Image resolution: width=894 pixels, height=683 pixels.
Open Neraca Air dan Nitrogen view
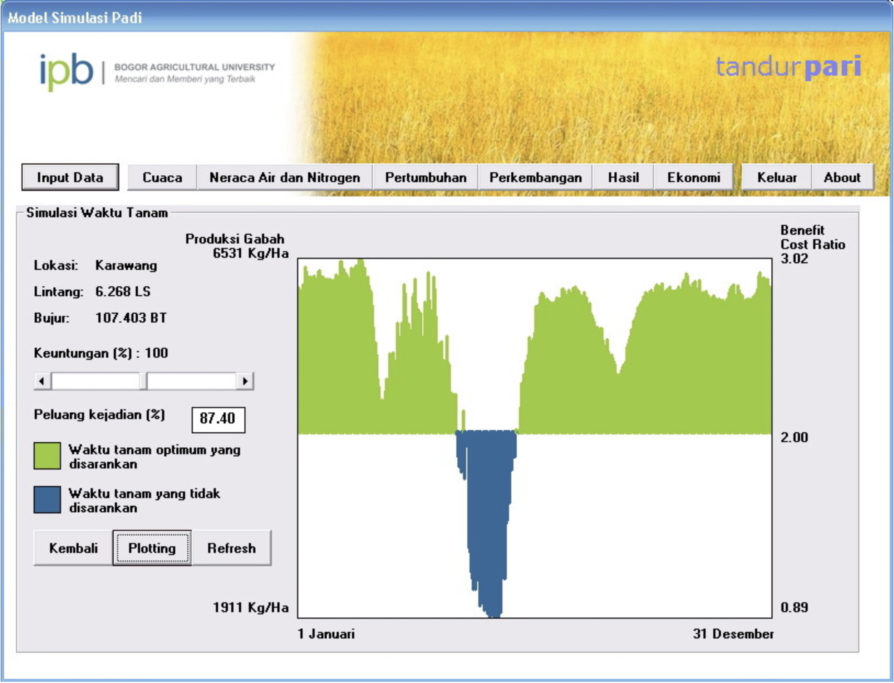tap(284, 177)
